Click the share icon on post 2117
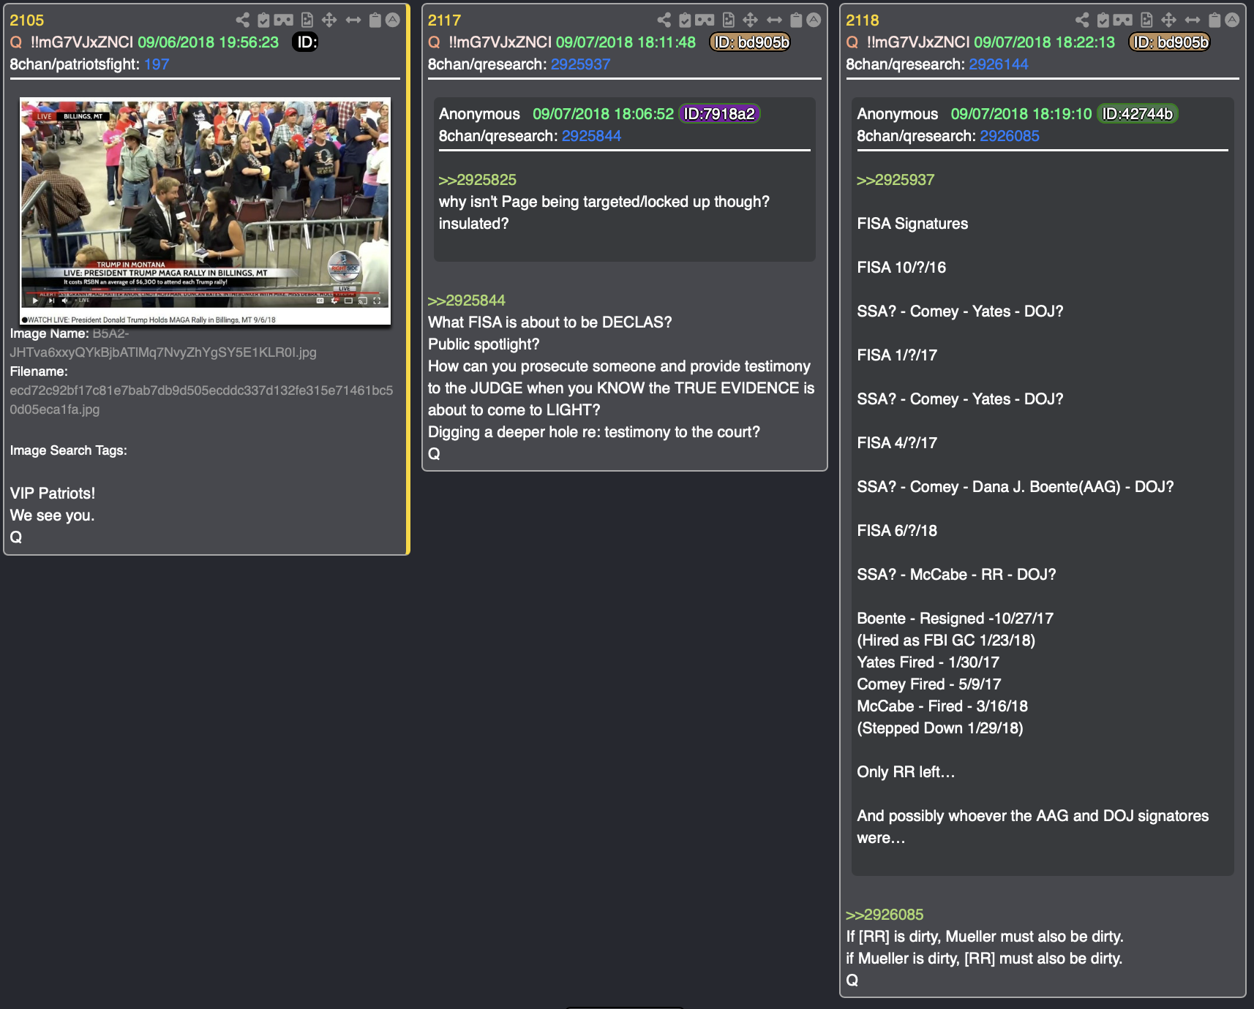The height and width of the screenshot is (1009, 1254). point(664,20)
